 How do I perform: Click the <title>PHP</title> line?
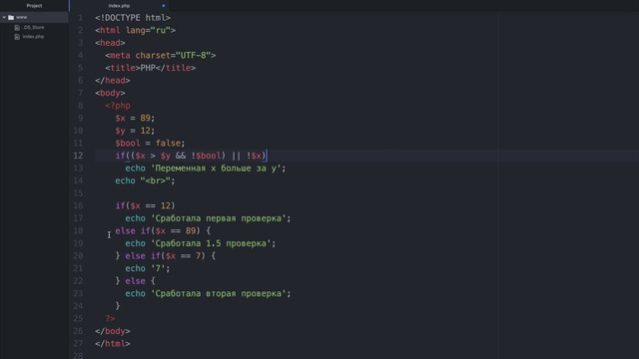(x=151, y=68)
